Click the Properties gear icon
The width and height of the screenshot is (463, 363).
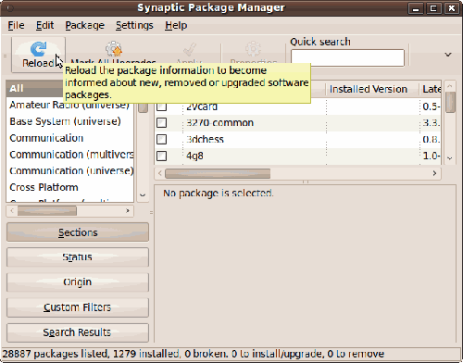[253, 49]
